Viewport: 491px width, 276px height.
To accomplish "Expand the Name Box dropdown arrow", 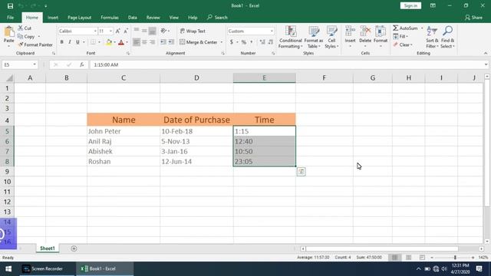I will pos(35,64).
